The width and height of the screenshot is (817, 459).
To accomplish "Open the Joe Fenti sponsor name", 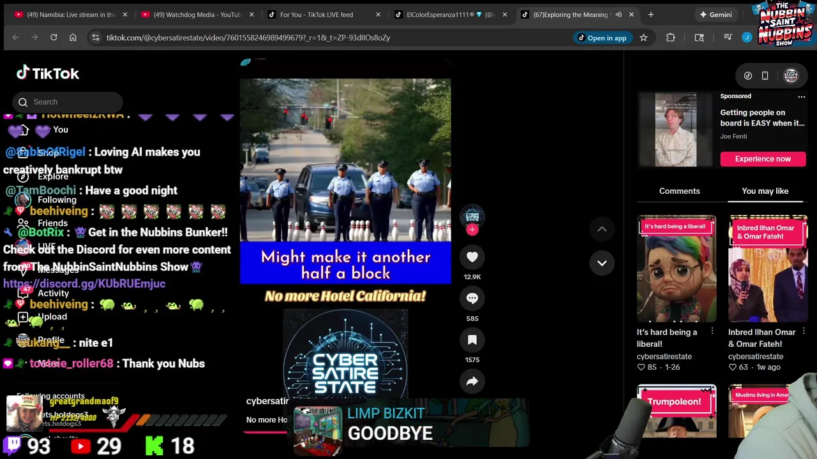I will tap(733, 136).
